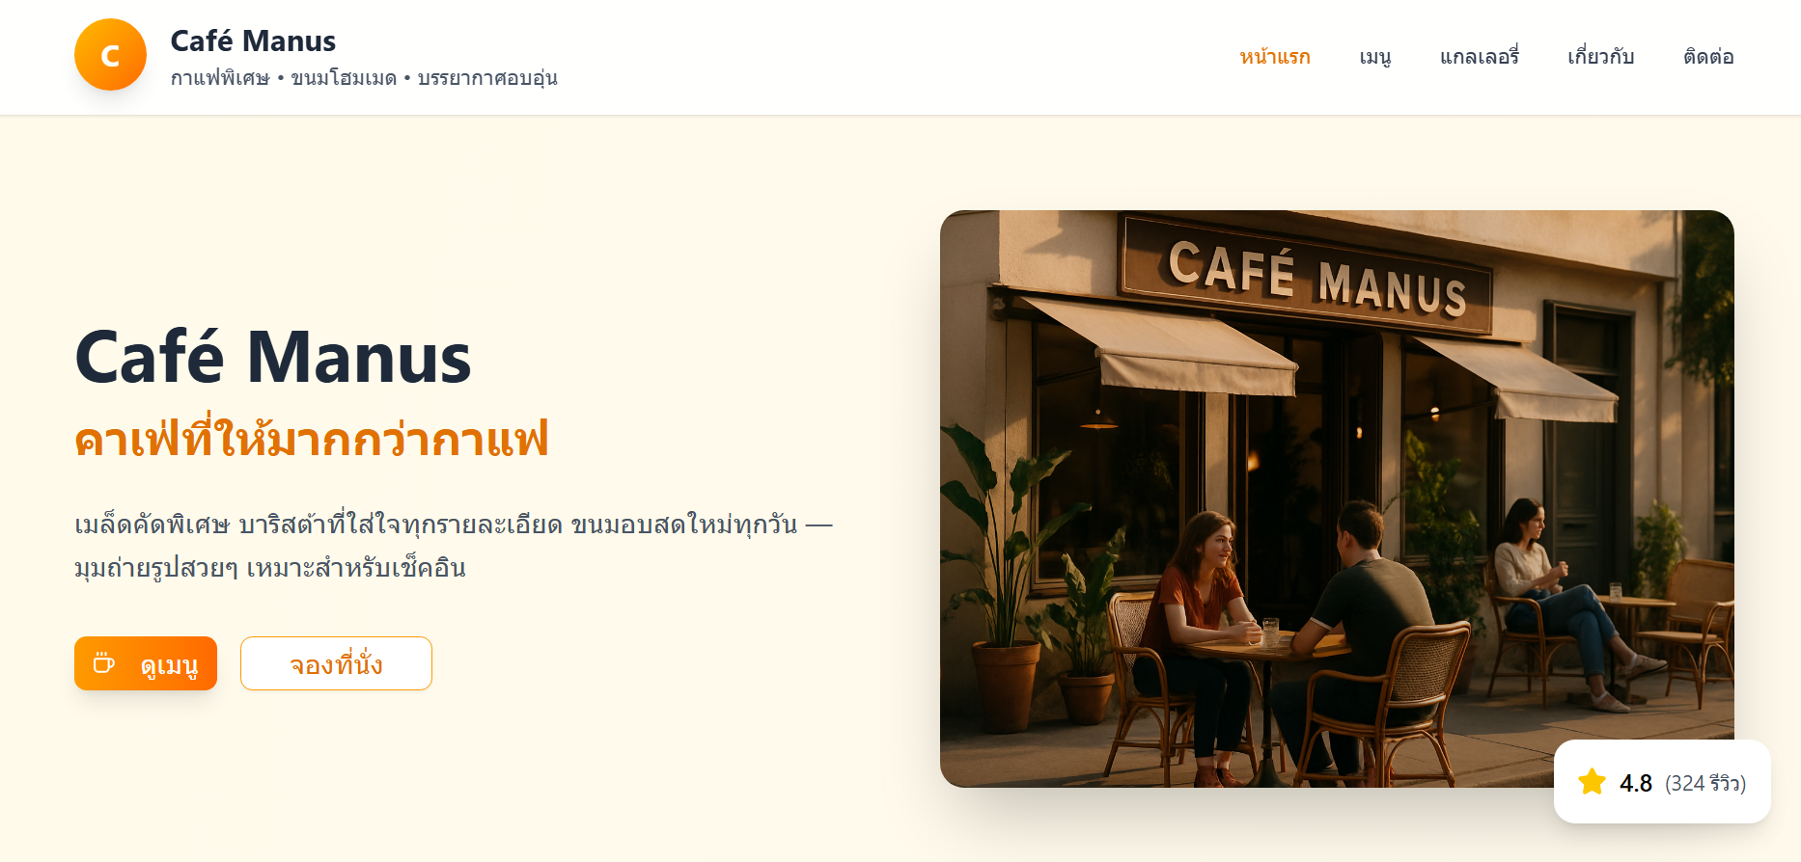Click the couple at the table in photo

coord(1288,636)
